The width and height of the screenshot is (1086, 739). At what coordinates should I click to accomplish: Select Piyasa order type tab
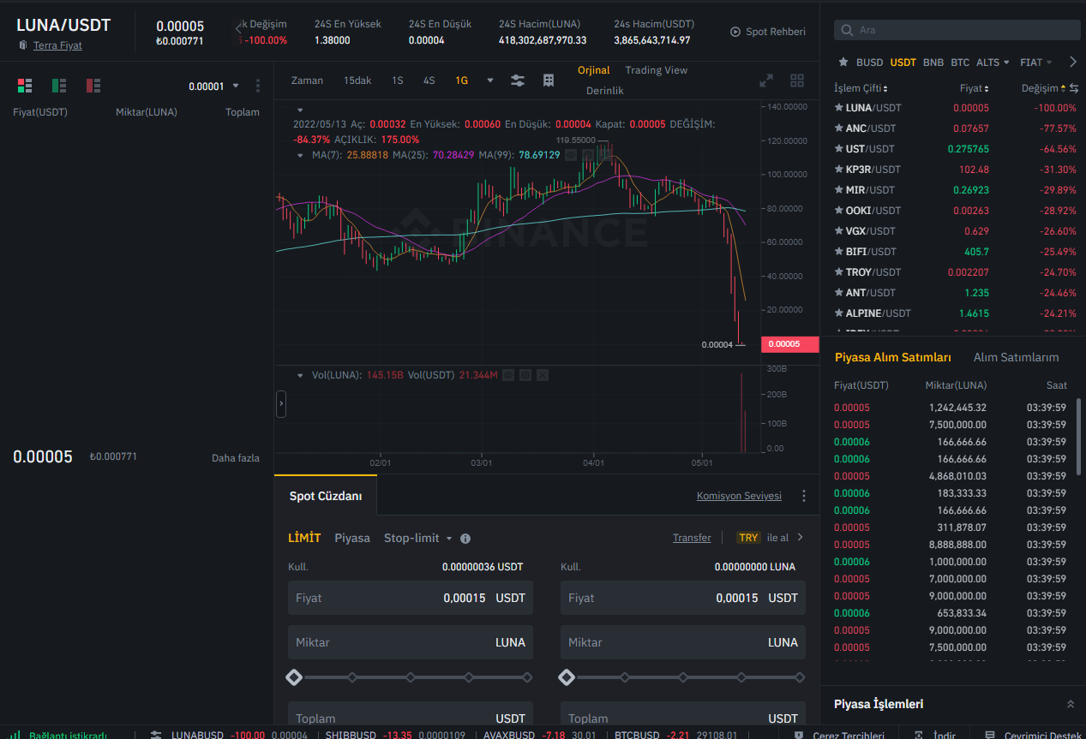point(352,539)
